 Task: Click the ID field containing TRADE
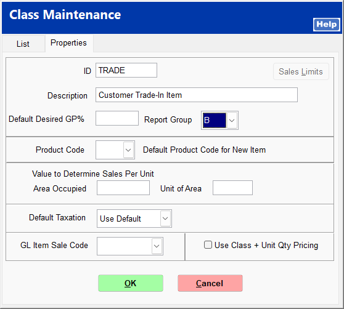click(x=126, y=70)
